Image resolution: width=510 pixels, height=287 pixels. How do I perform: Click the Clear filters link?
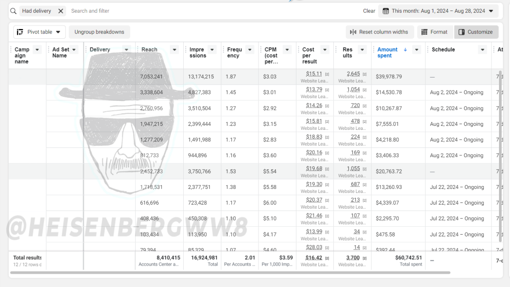[369, 11]
